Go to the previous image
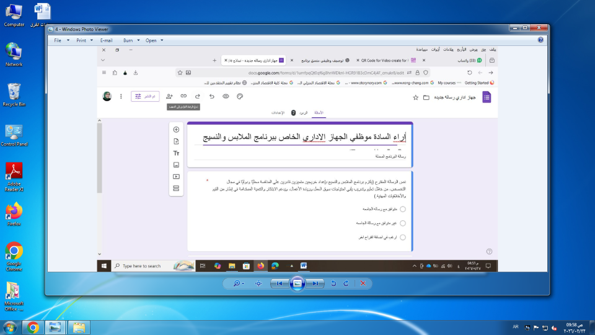The image size is (595, 335). point(280,283)
